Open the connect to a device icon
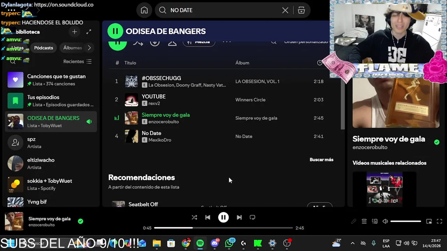The width and height of the screenshot is (447, 251). 375,221
